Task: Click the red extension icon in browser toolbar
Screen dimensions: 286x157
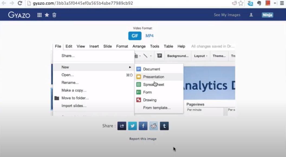Action: point(268,3)
